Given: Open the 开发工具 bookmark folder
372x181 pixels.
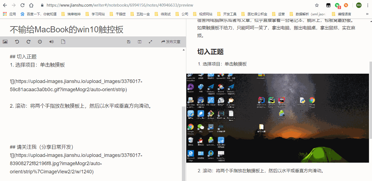Looking at the screenshot, I should click(227, 14).
